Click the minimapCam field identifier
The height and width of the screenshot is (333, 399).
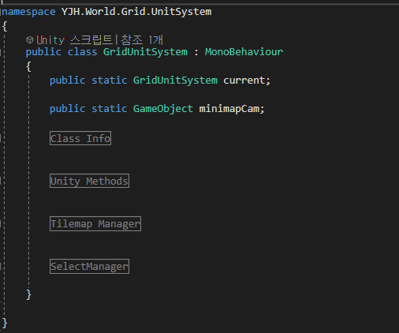tap(229, 109)
